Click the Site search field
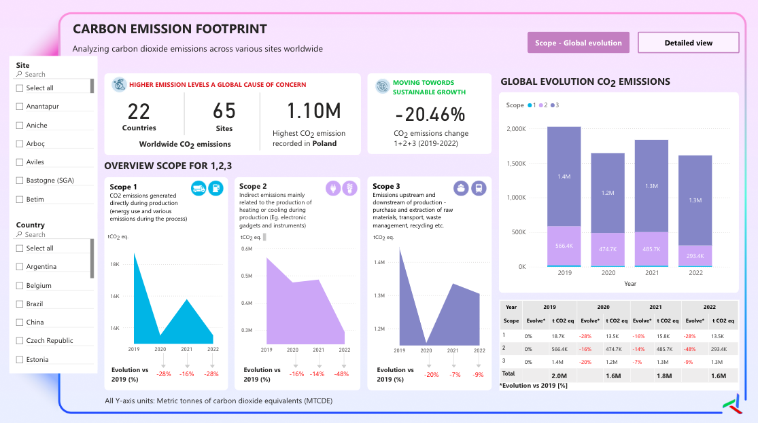The image size is (758, 423). [53, 75]
